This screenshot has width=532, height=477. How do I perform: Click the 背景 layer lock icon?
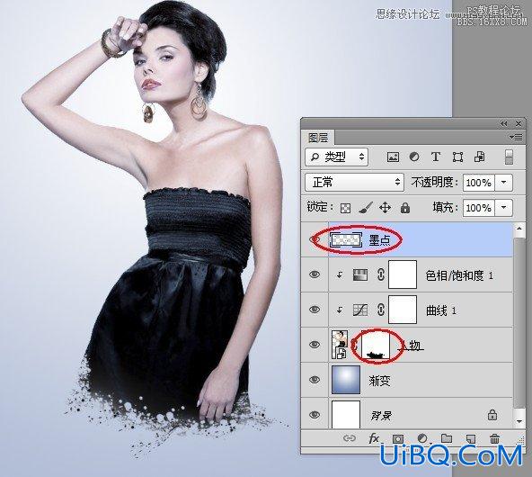492,415
